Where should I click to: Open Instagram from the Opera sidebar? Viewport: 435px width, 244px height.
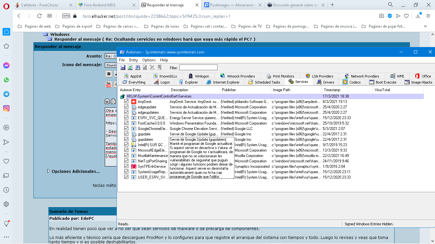pyautogui.click(x=6, y=108)
